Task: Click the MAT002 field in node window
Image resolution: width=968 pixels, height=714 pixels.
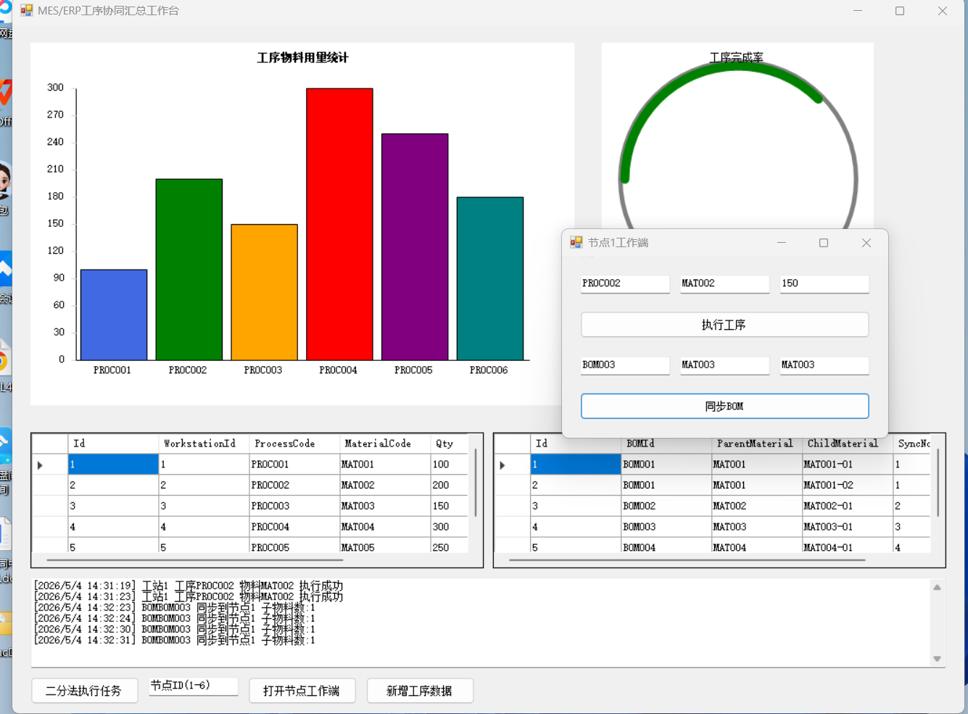Action: click(x=724, y=283)
